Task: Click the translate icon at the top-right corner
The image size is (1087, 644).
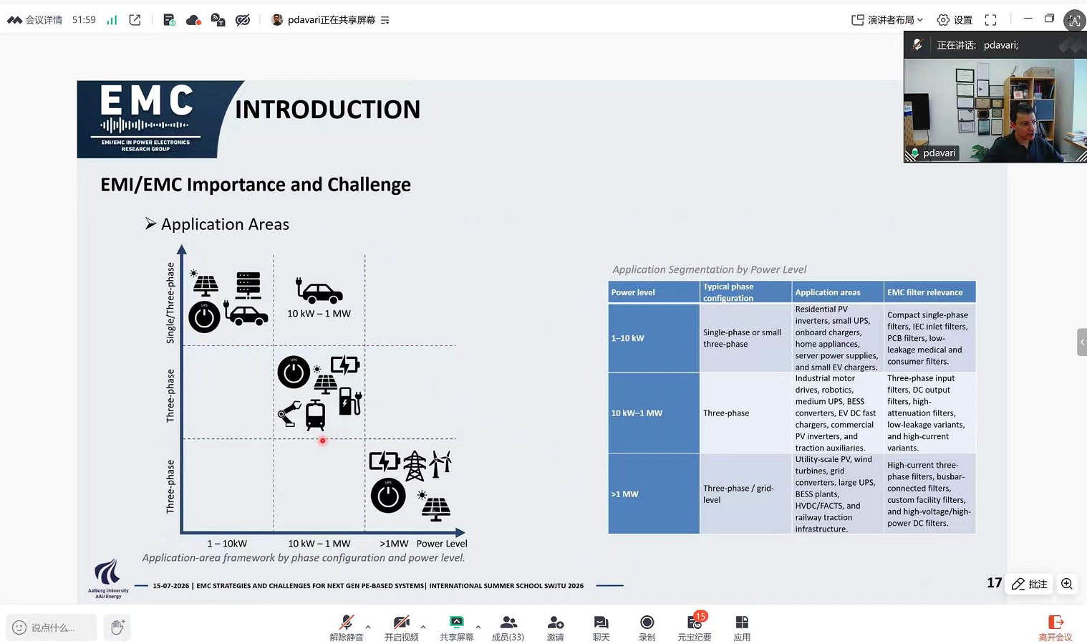Action: click(1074, 20)
